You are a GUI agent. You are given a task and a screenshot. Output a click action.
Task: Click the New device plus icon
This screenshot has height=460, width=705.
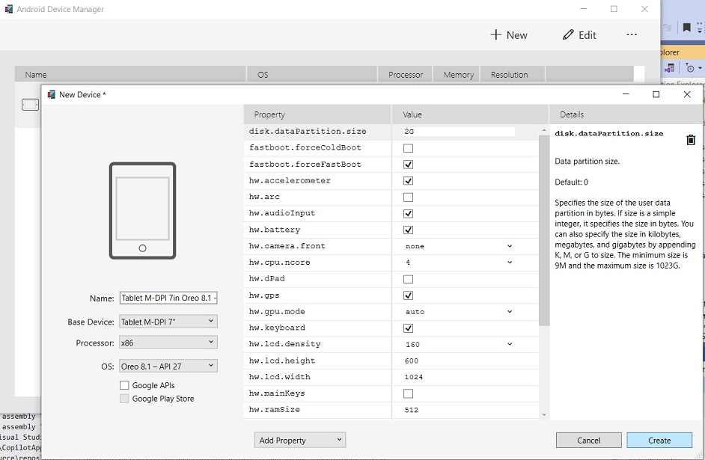coord(495,34)
